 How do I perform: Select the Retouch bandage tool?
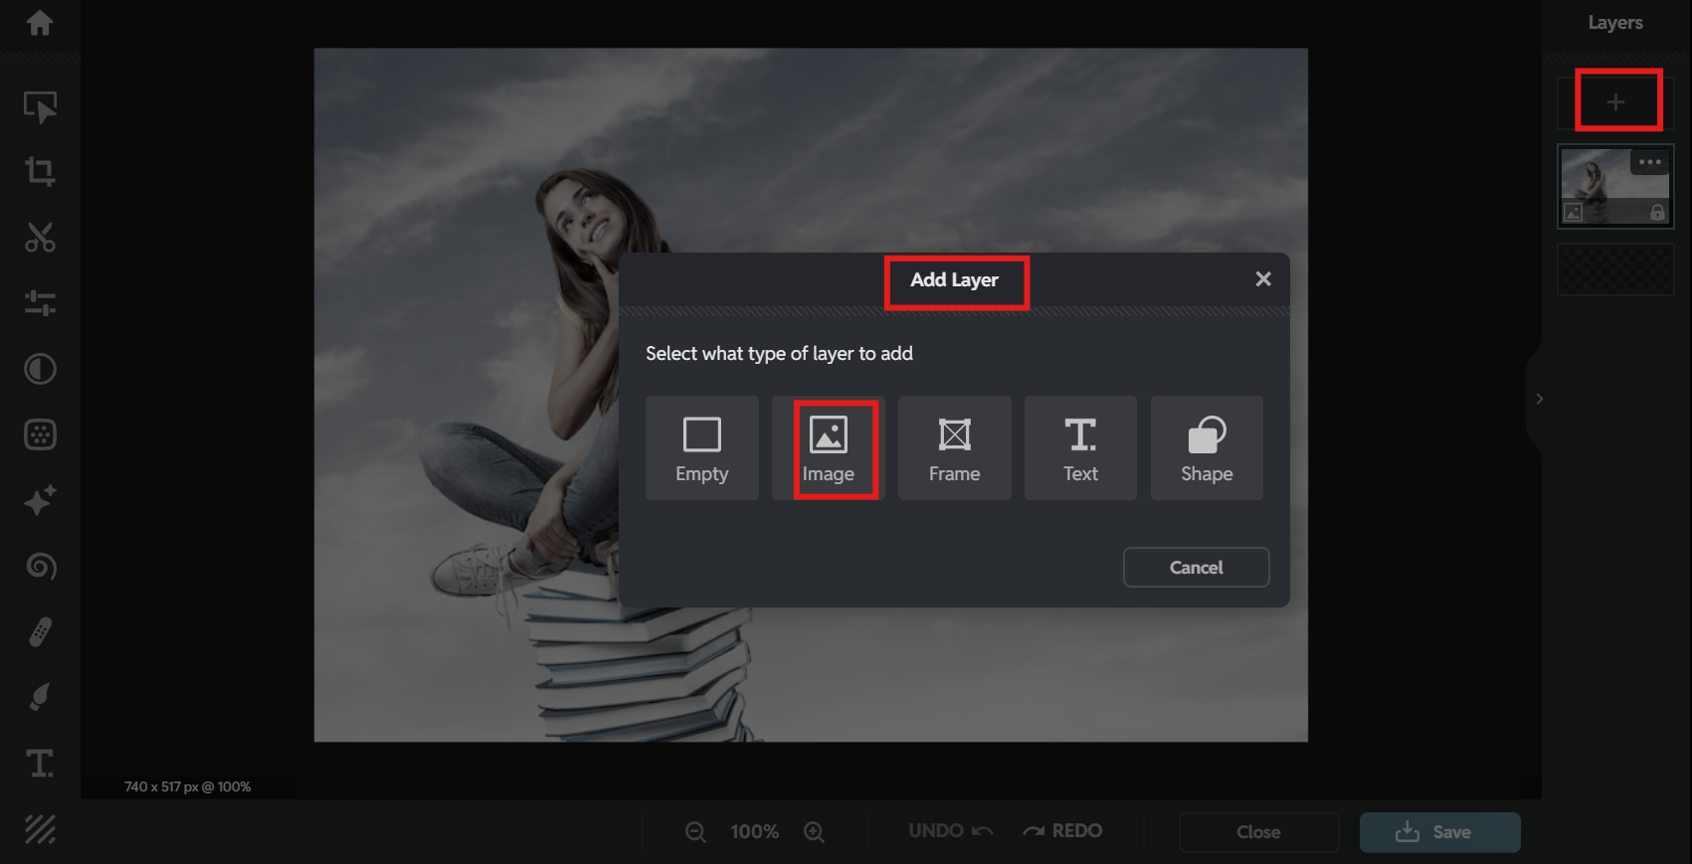pyautogui.click(x=40, y=631)
